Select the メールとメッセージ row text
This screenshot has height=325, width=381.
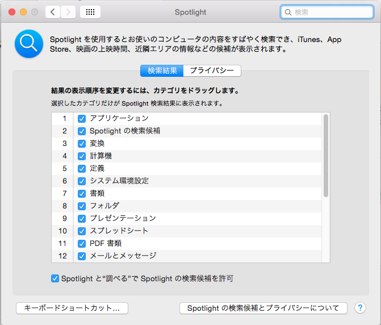coord(123,256)
